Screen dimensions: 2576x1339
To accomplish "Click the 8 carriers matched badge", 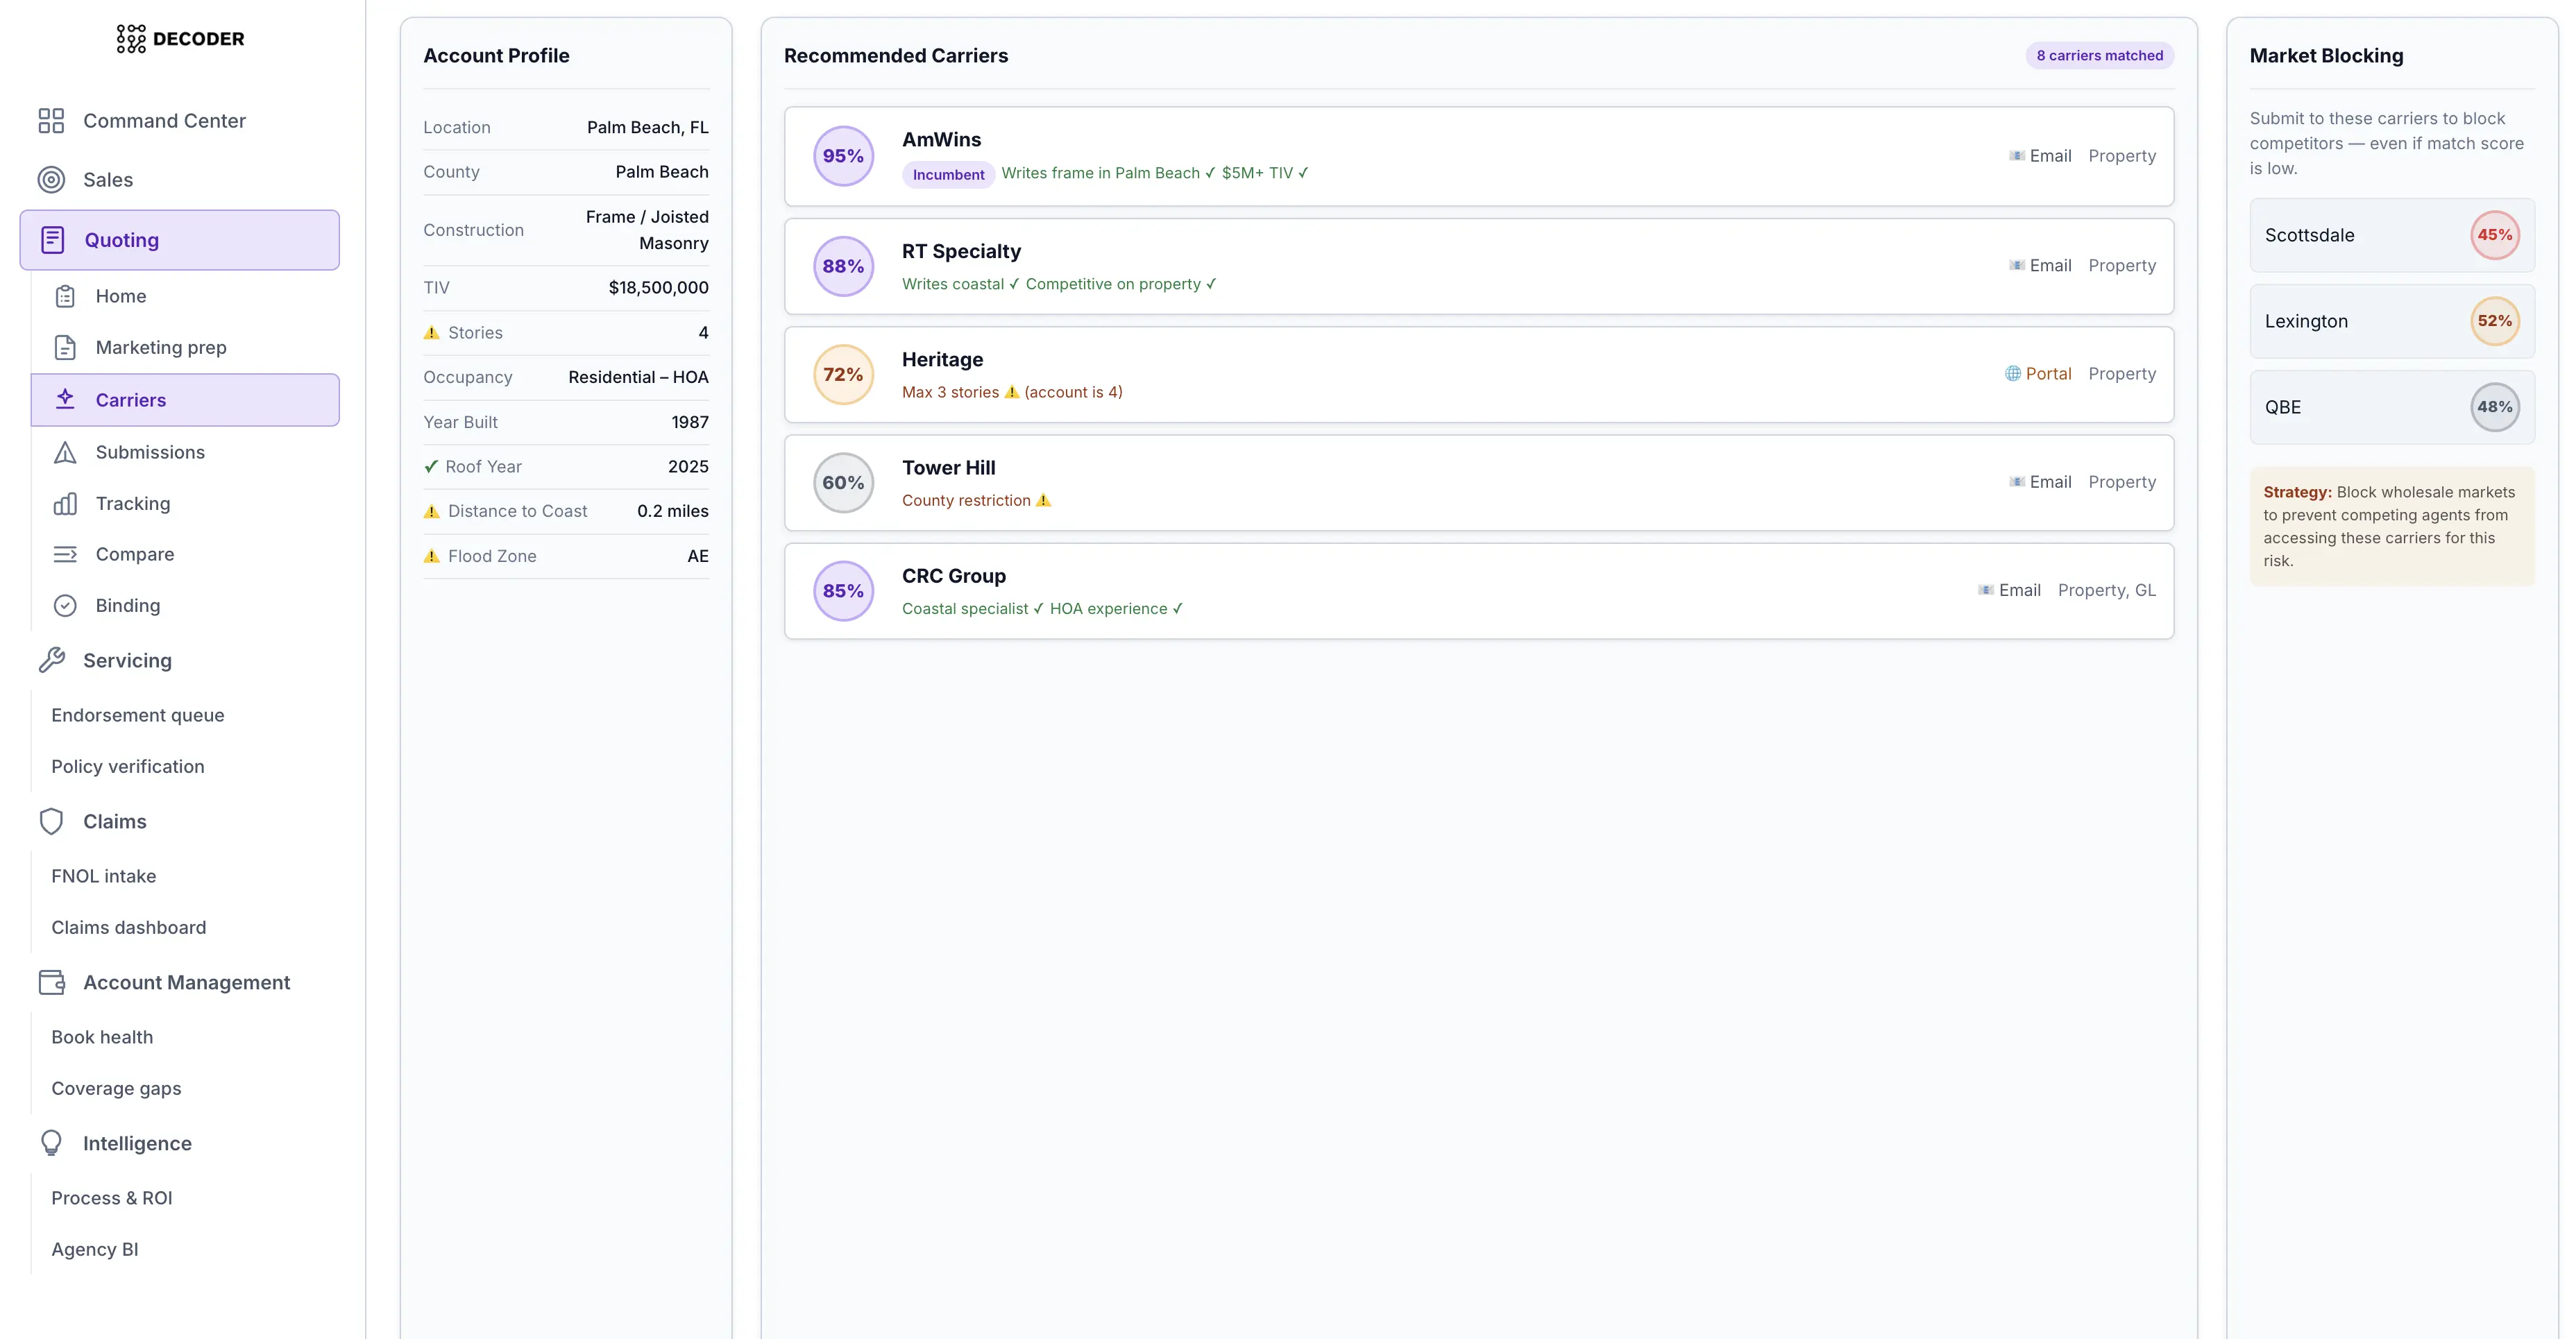I will click(2099, 56).
